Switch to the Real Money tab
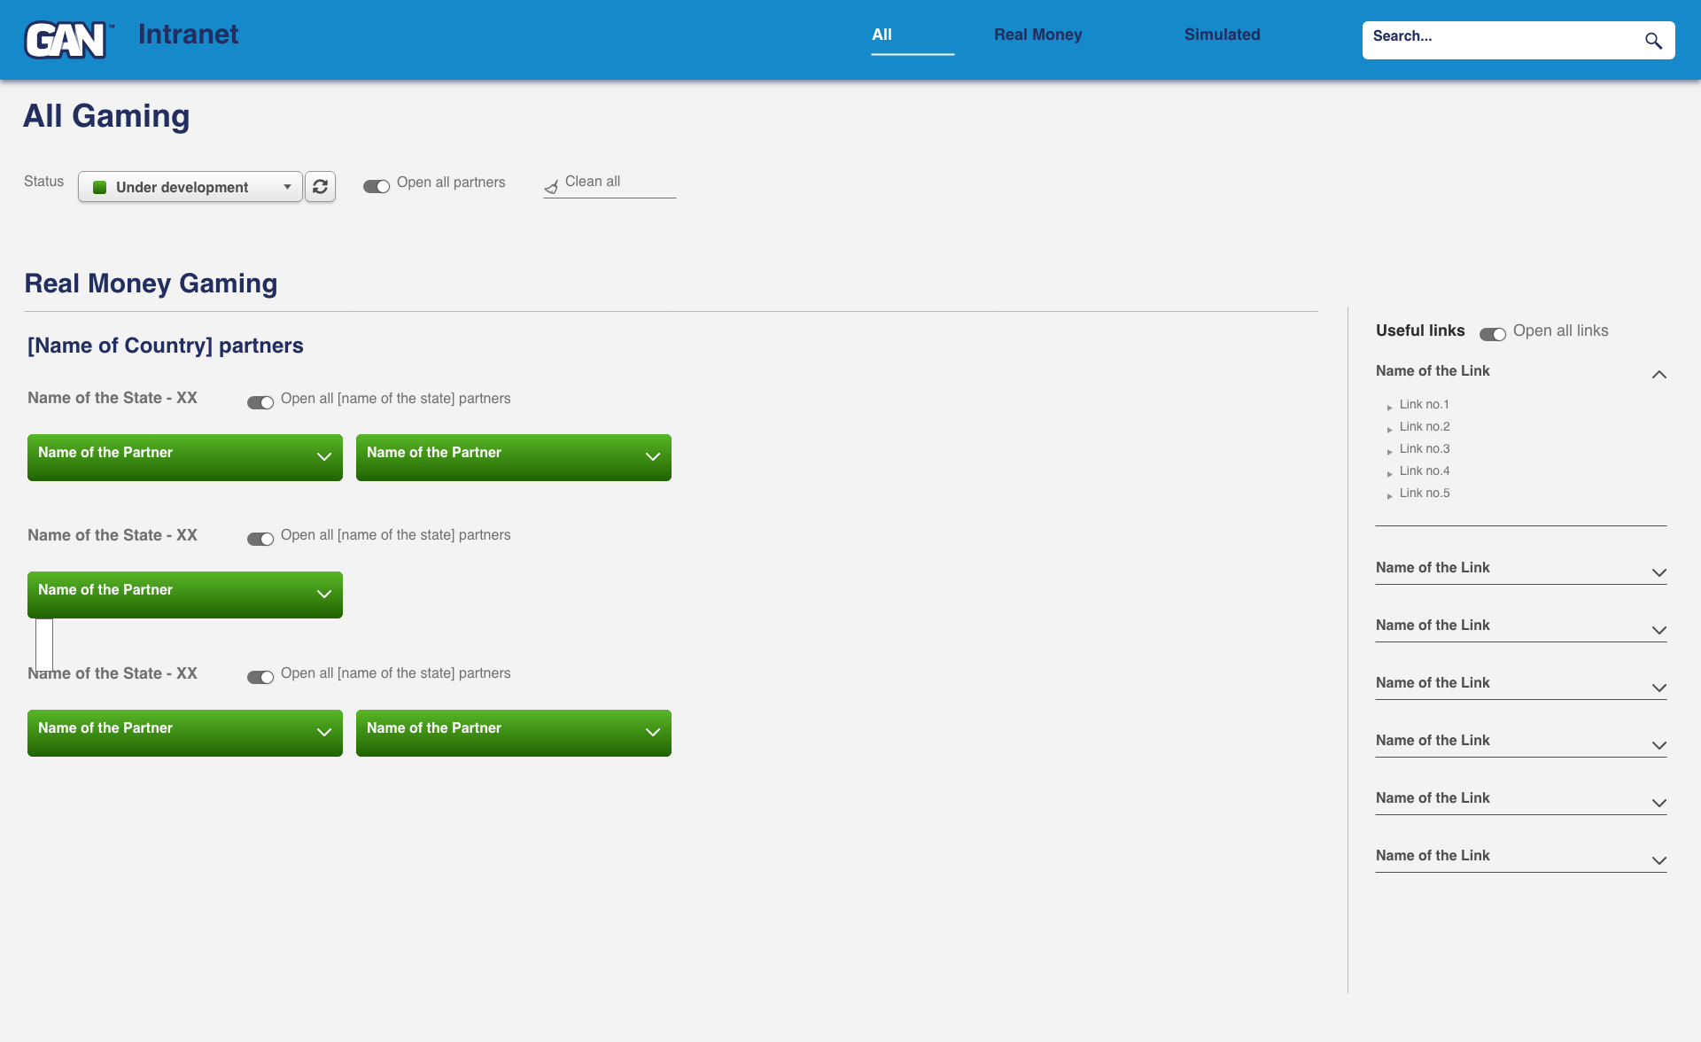This screenshot has width=1701, height=1042. pyautogui.click(x=1037, y=35)
